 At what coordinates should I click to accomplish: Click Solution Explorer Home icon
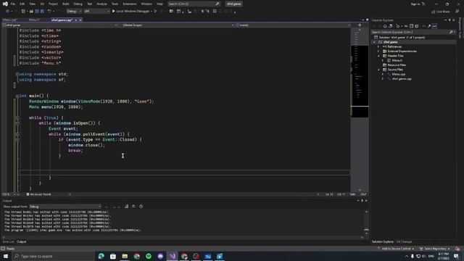[x=385, y=26]
